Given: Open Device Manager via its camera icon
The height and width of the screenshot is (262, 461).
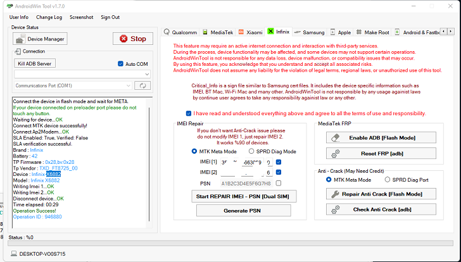Looking at the screenshot, I should click(x=20, y=39).
